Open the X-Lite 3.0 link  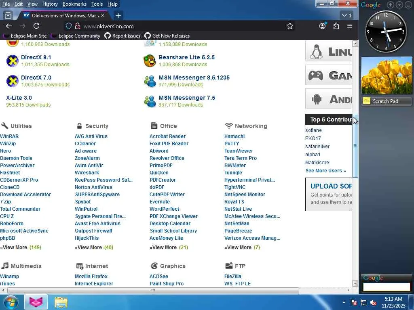click(x=19, y=98)
